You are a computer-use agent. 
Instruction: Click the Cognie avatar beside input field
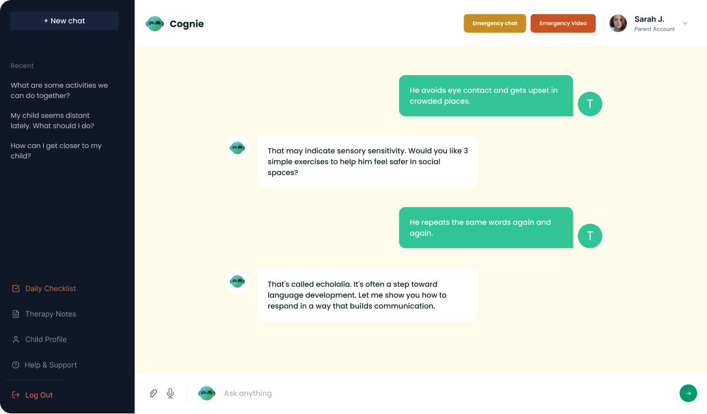coord(206,393)
